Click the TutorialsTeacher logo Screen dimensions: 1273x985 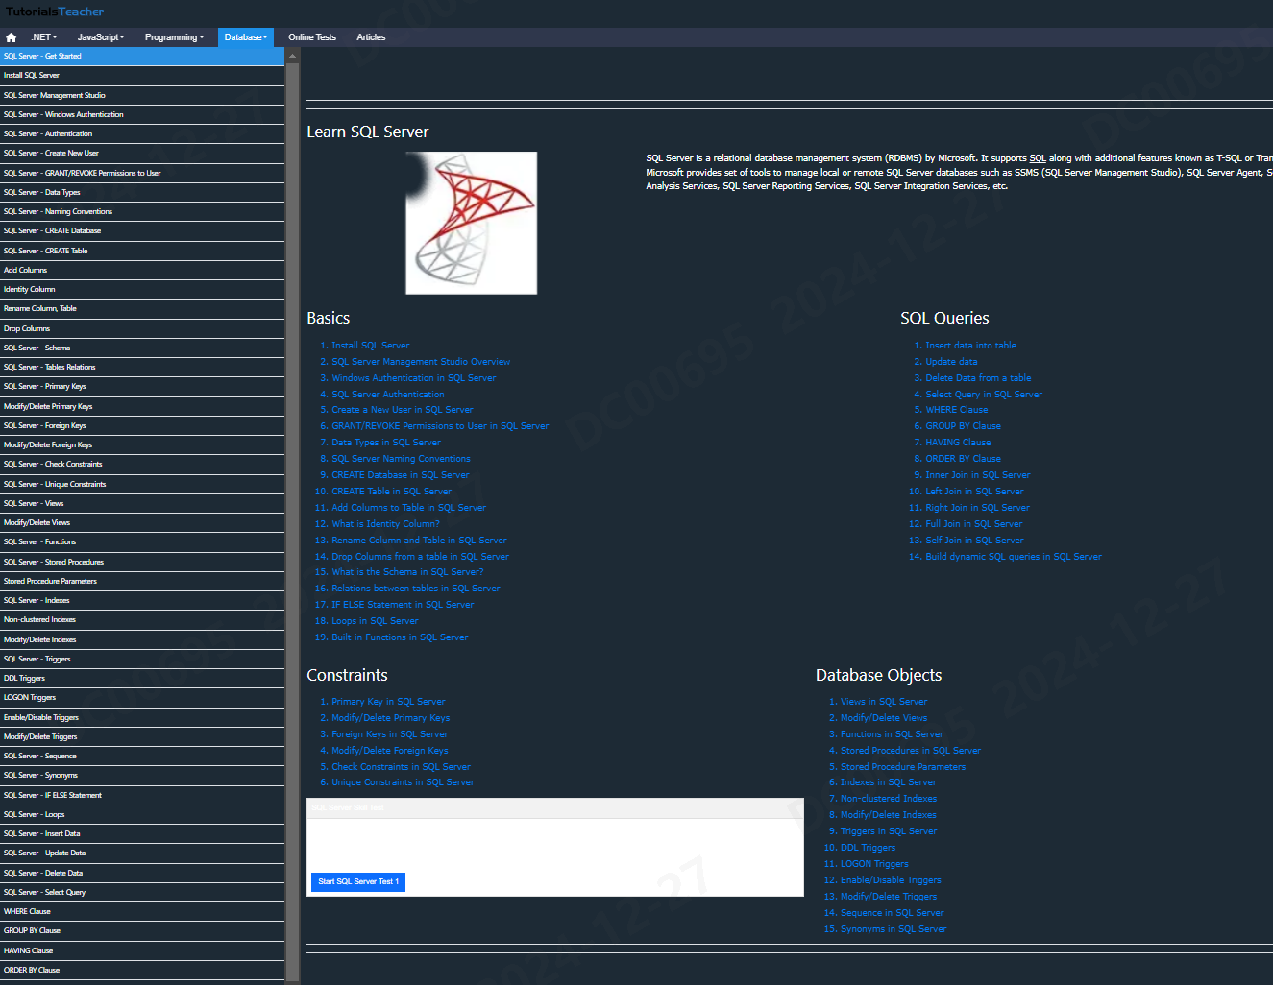55,12
